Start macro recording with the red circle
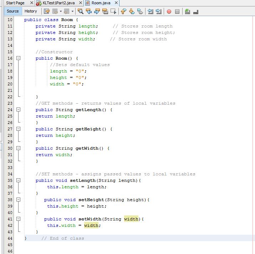Screen dimensions: 255x254 tap(169, 11)
